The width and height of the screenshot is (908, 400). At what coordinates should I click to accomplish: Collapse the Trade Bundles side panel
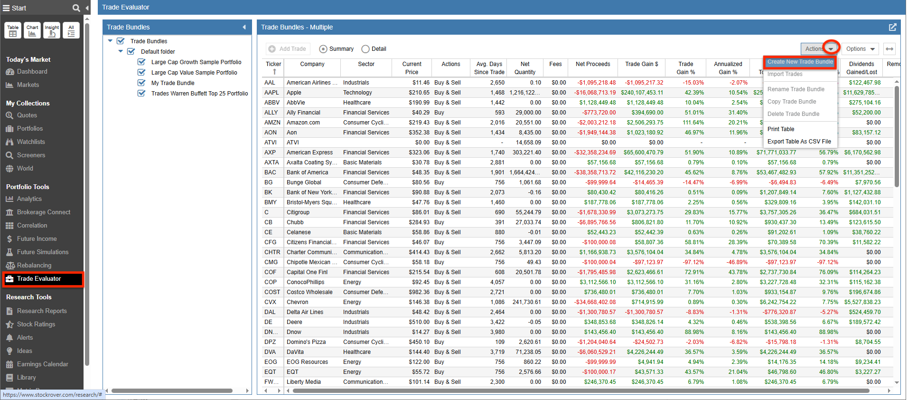[244, 27]
